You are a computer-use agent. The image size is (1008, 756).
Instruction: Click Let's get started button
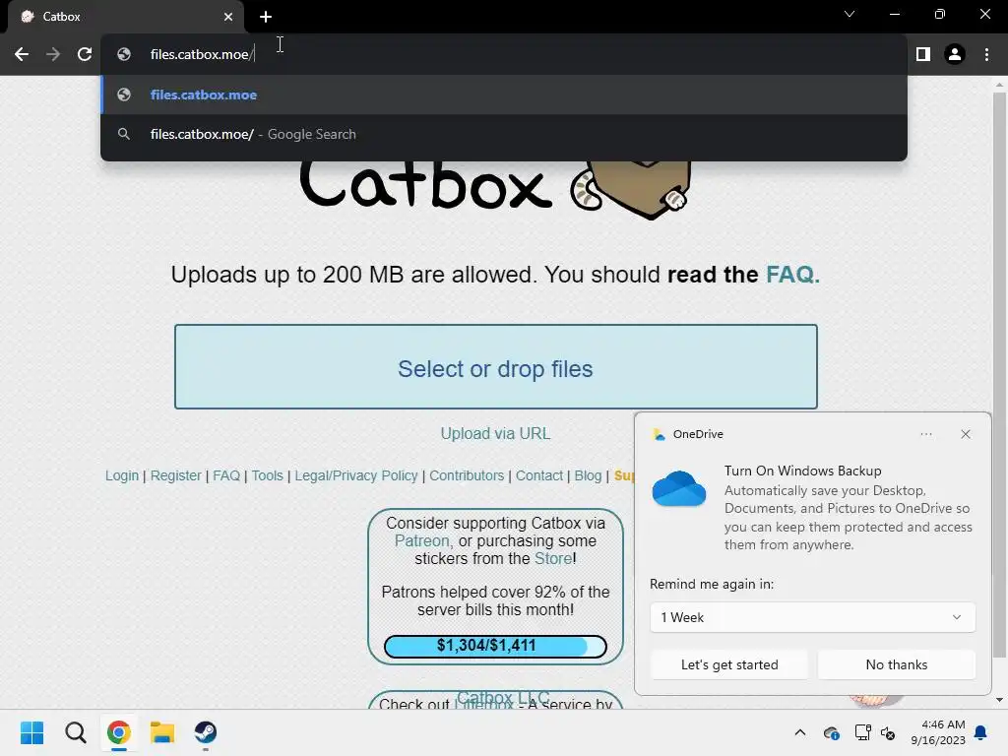click(x=729, y=664)
